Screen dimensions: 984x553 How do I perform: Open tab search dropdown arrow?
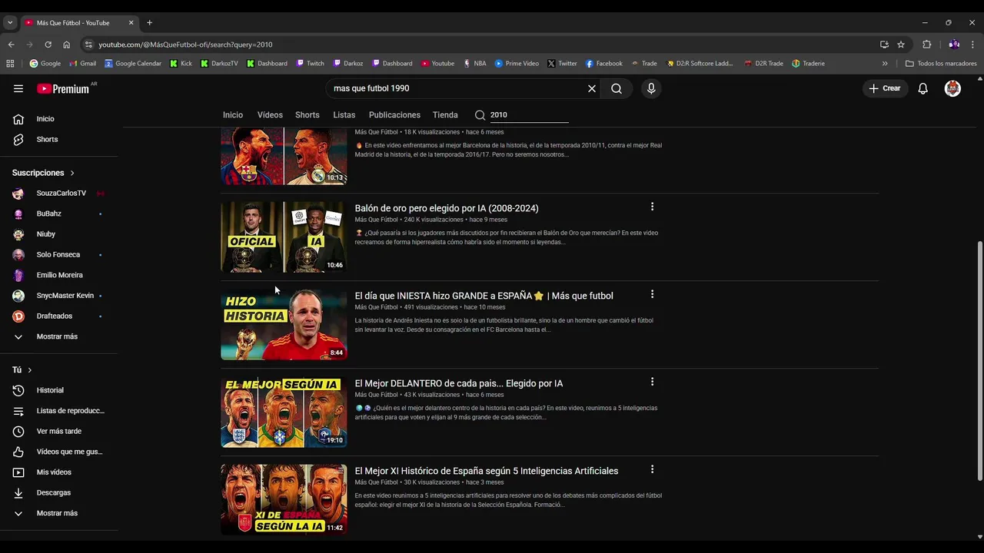click(x=10, y=23)
